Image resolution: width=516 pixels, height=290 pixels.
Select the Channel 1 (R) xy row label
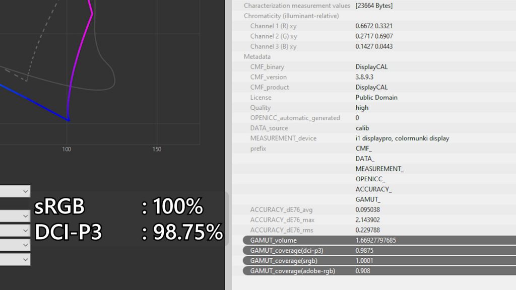(273, 26)
